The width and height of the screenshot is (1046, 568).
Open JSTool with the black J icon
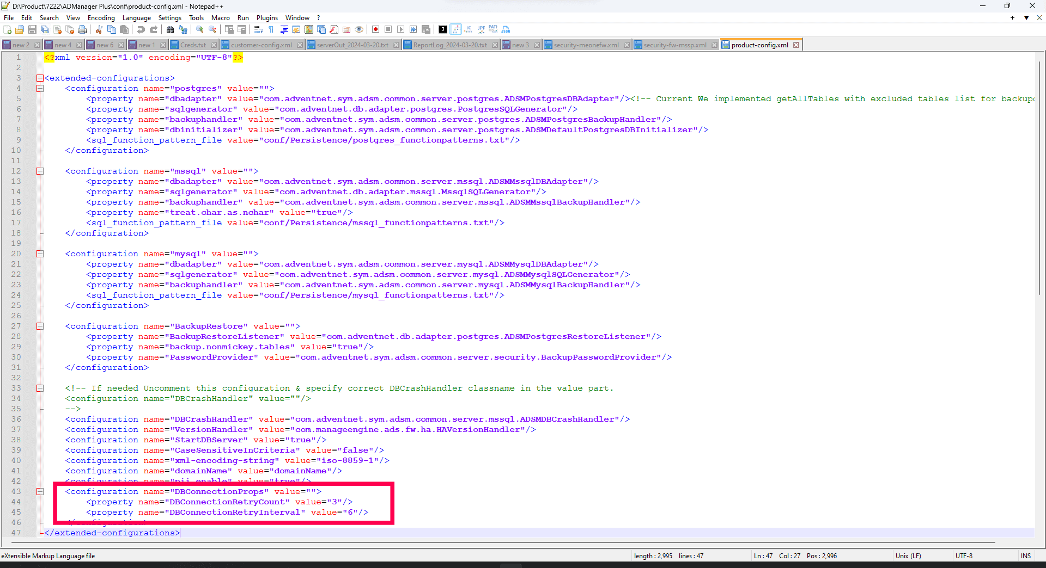pos(443,29)
